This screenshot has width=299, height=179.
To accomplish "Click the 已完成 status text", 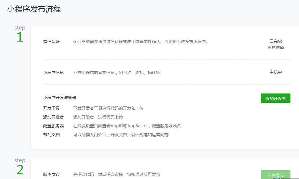I will (x=275, y=41).
